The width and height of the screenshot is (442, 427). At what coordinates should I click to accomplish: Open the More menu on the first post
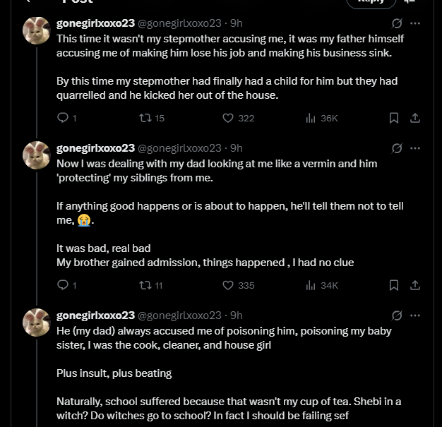coord(415,23)
